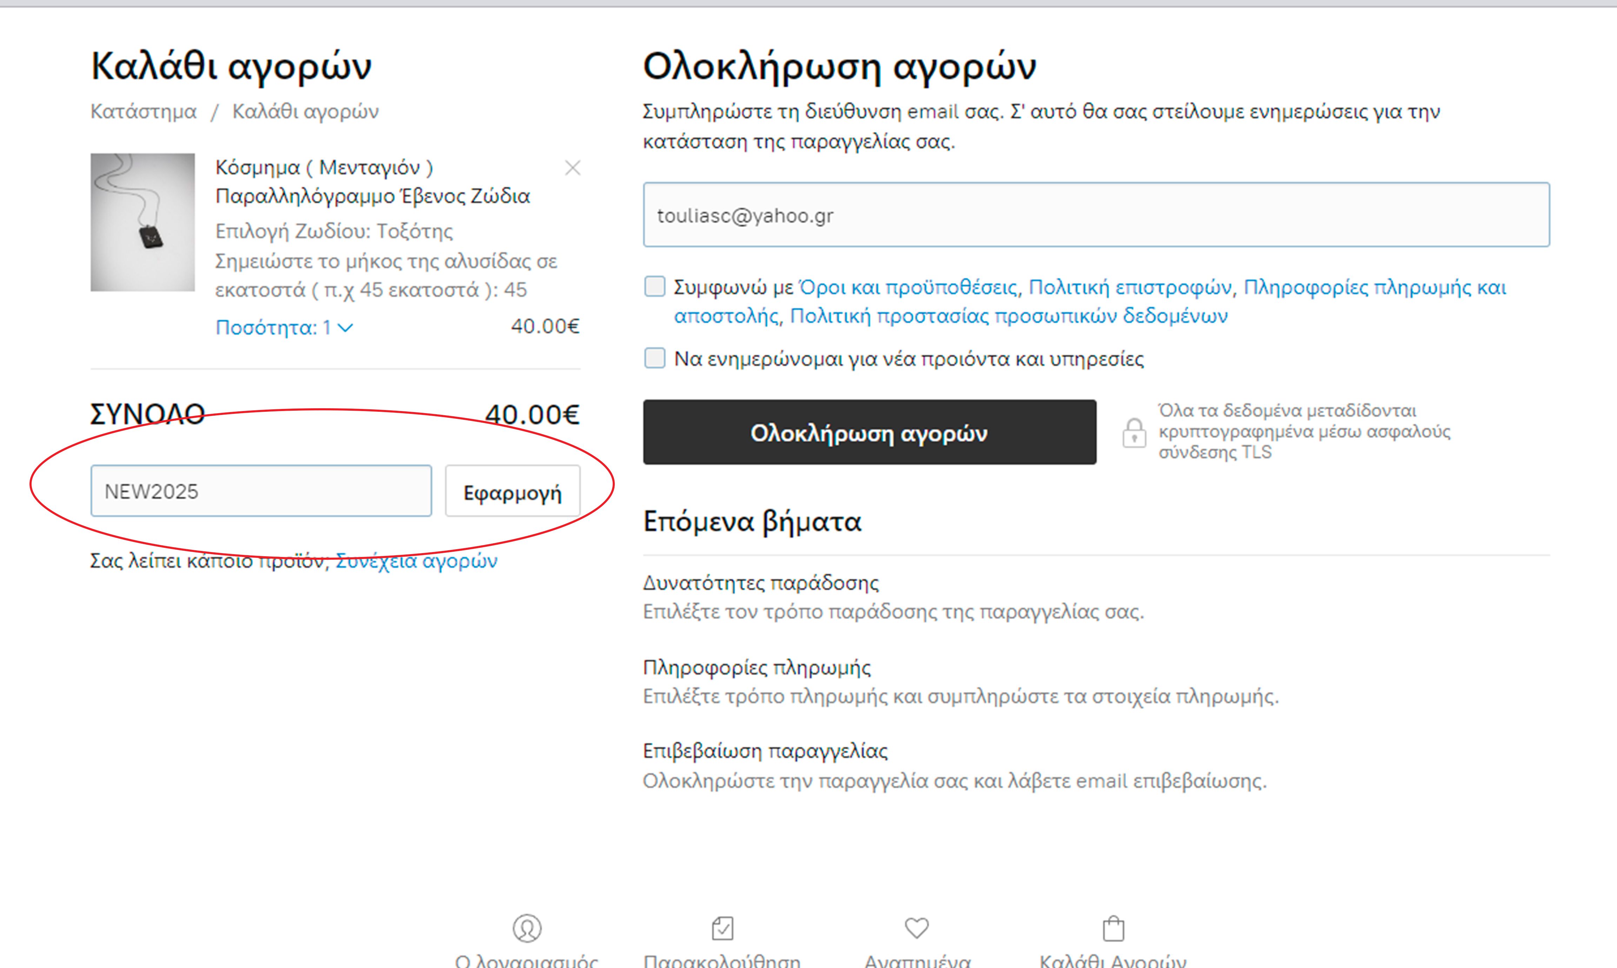This screenshot has height=968, width=1617.
Task: Click the NEW2025 coupon code field
Action: coord(260,491)
